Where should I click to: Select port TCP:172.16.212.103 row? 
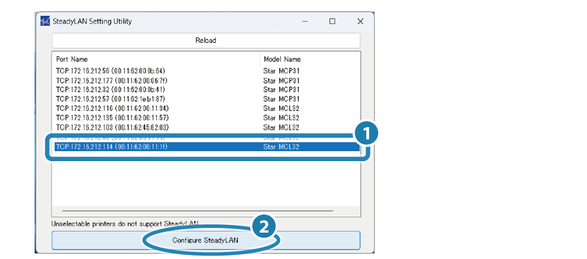click(x=207, y=127)
